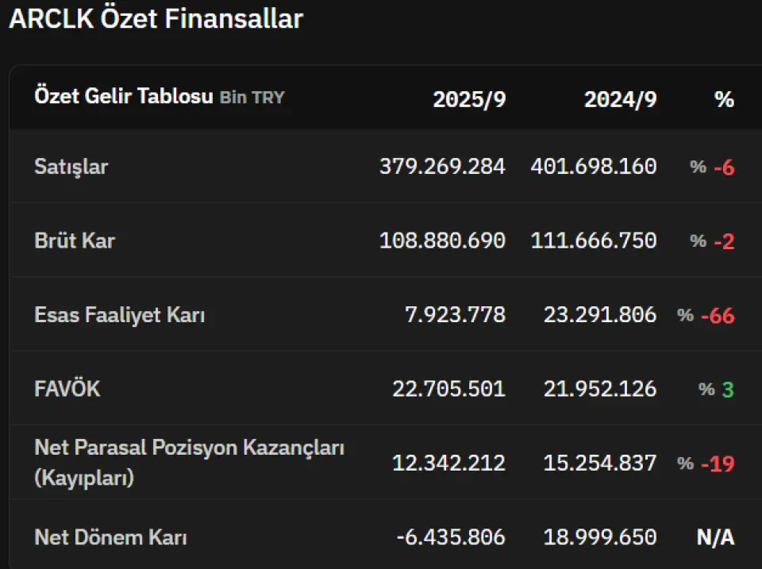Image resolution: width=762 pixels, height=569 pixels.
Task: Select the FAVÖK row label
Action: pos(67,389)
